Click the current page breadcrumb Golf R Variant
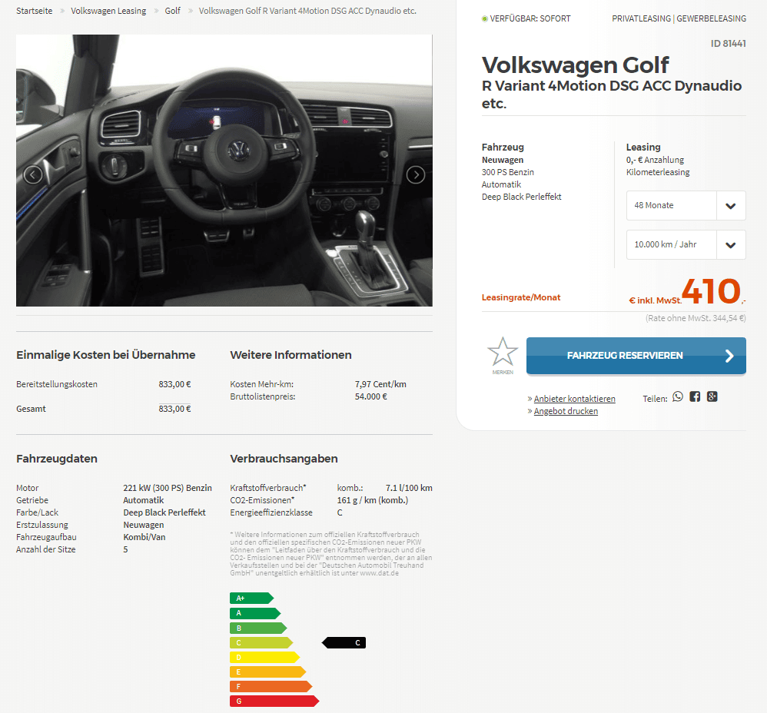The width and height of the screenshot is (767, 713). point(307,11)
